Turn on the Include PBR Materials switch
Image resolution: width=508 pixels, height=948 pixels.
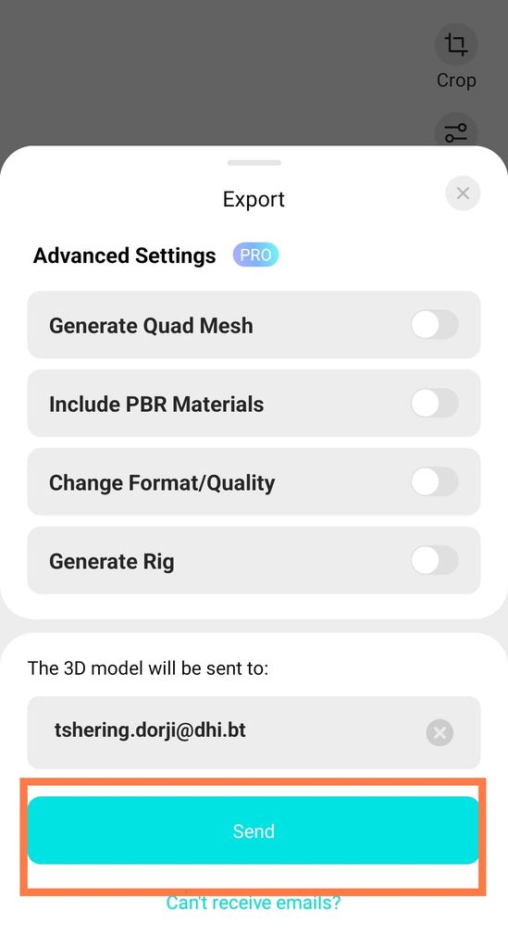pos(434,404)
